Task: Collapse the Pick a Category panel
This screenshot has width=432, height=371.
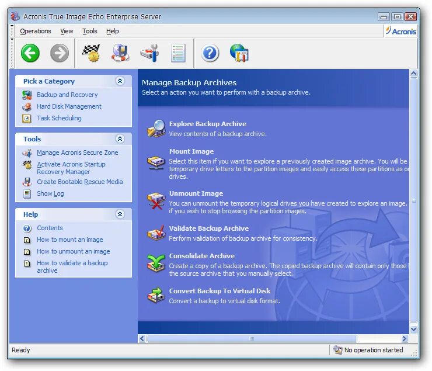Action: pos(120,81)
